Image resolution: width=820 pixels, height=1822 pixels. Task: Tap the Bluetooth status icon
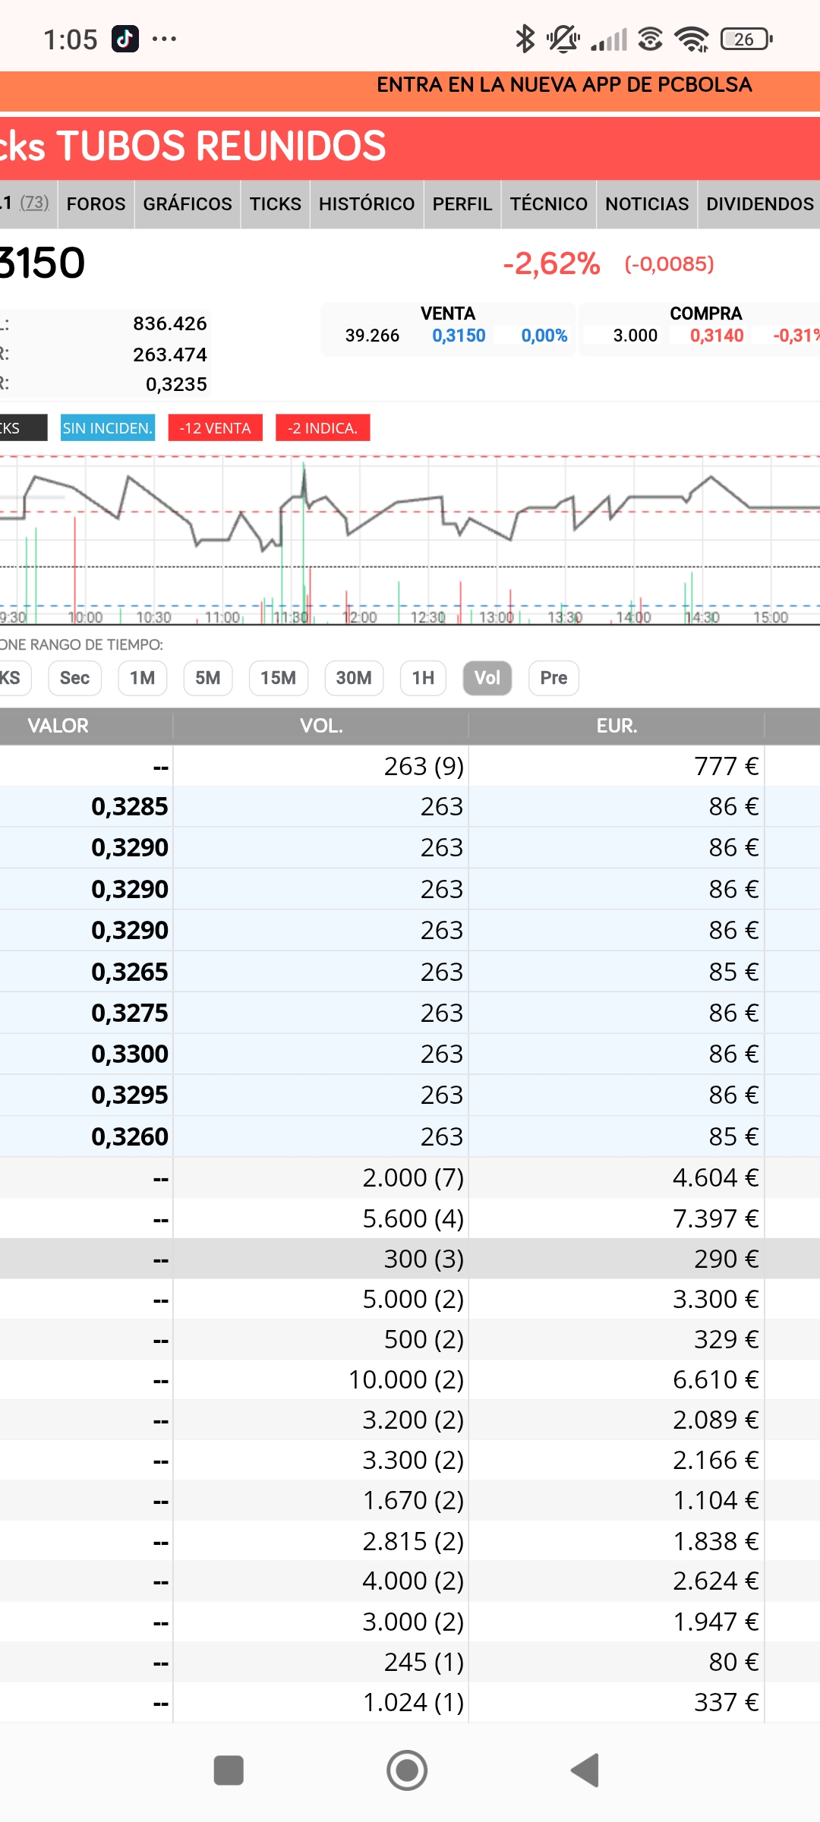(525, 39)
